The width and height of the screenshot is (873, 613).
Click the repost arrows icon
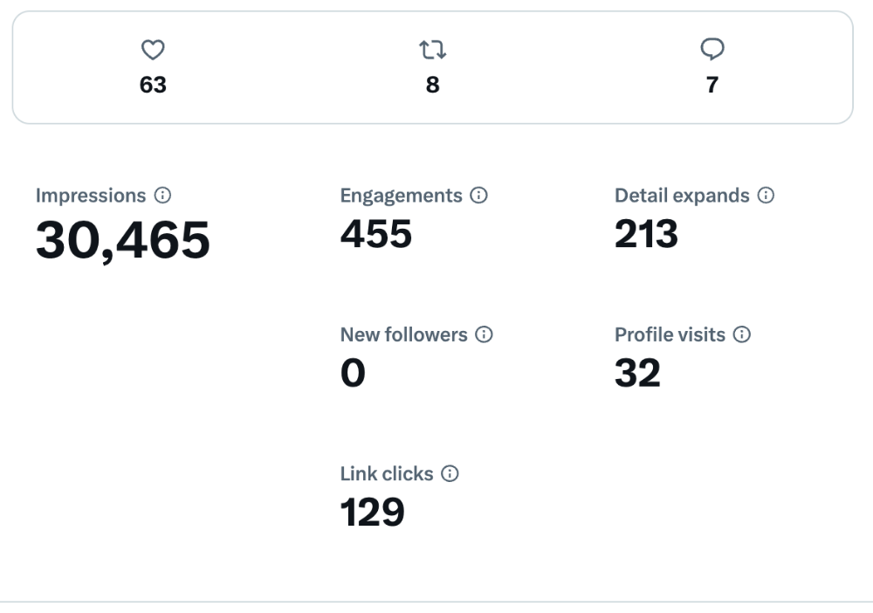point(433,51)
